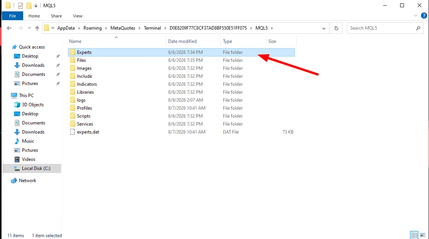Expand the chevron between Roaming and MetaQuotes
The image size is (429, 239).
click(x=106, y=28)
